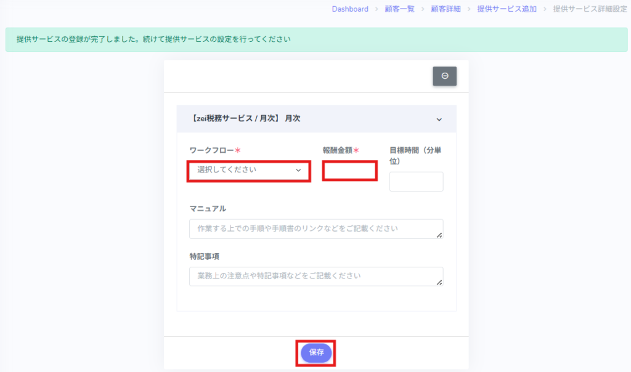Click the green registration-complete notice banner
The image size is (631, 372).
[315, 39]
